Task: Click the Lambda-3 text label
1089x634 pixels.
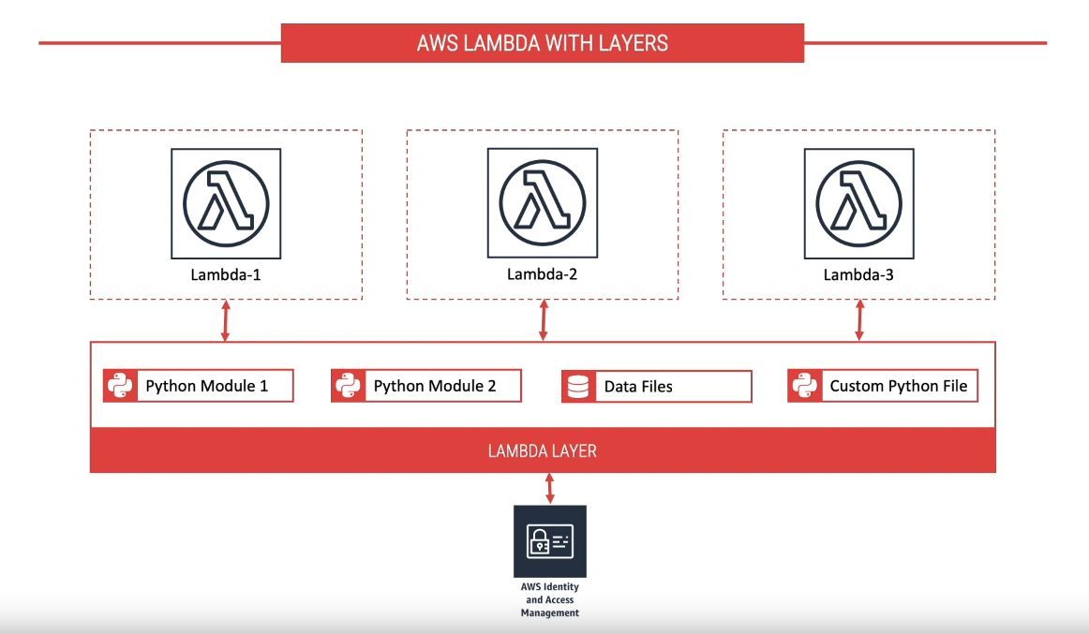Action: 858,274
